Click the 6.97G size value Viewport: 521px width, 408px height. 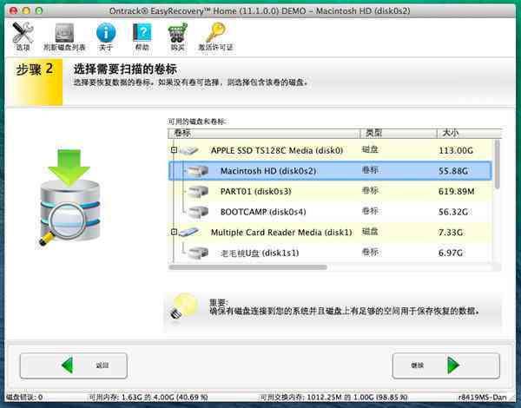click(x=450, y=253)
